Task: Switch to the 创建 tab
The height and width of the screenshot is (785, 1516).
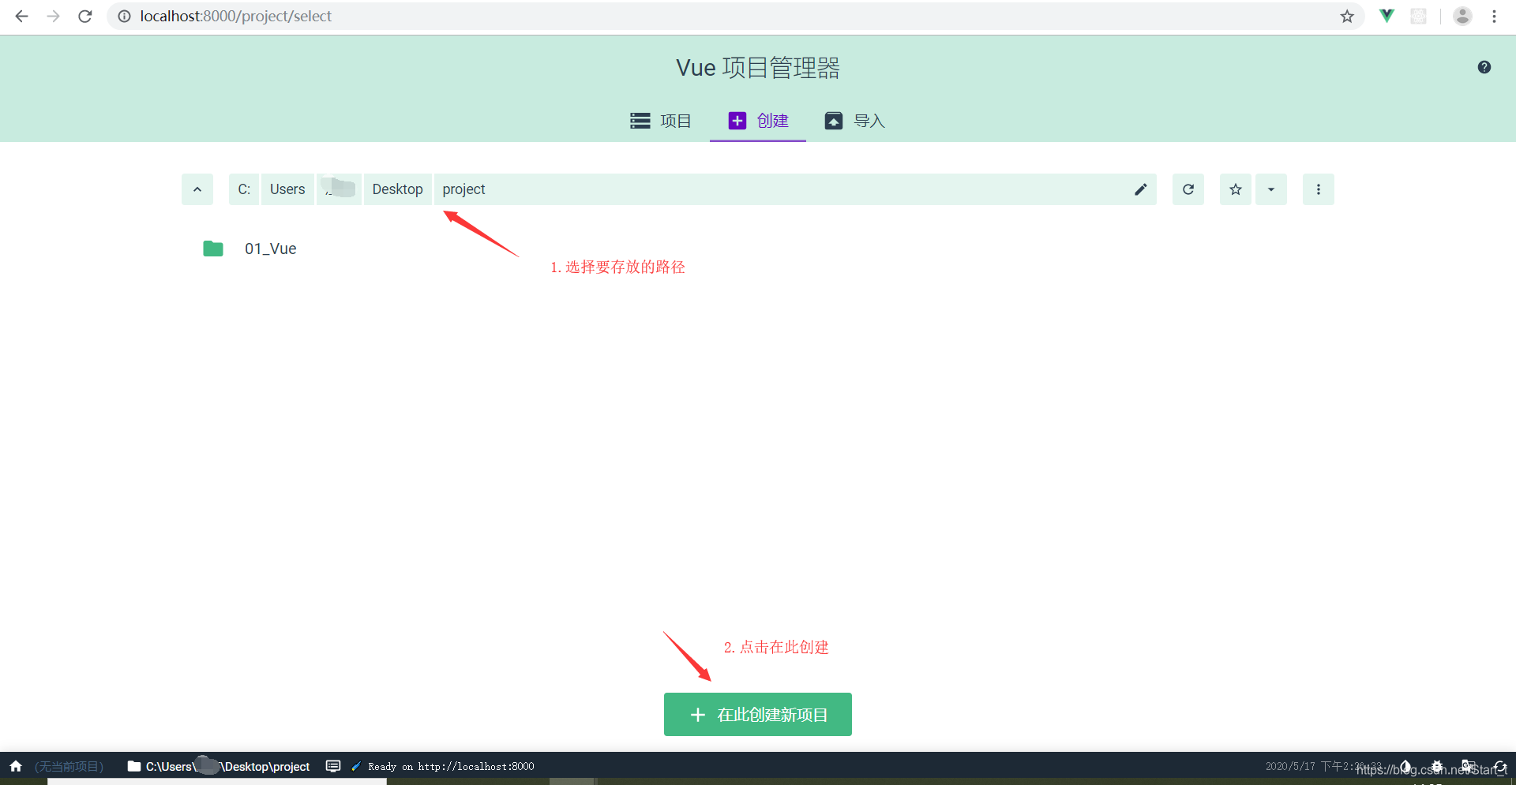Action: [x=758, y=121]
